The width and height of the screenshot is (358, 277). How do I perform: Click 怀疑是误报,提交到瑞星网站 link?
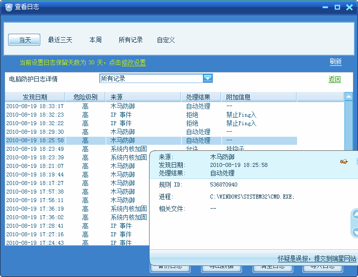pos(317,258)
